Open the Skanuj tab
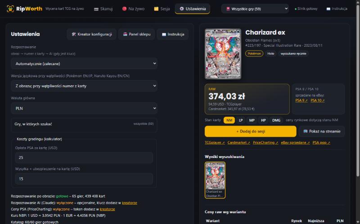The width and height of the screenshot is (360, 224). click(103, 9)
